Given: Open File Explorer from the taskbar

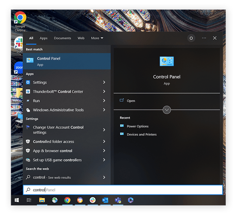Looking at the screenshot, I should pyautogui.click(x=42, y=200).
